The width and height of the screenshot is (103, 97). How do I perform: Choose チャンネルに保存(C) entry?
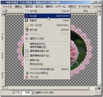pyautogui.click(x=47, y=73)
